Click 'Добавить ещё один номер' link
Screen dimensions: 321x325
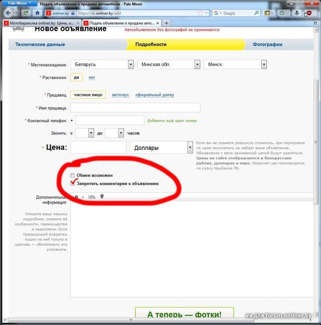(x=172, y=121)
